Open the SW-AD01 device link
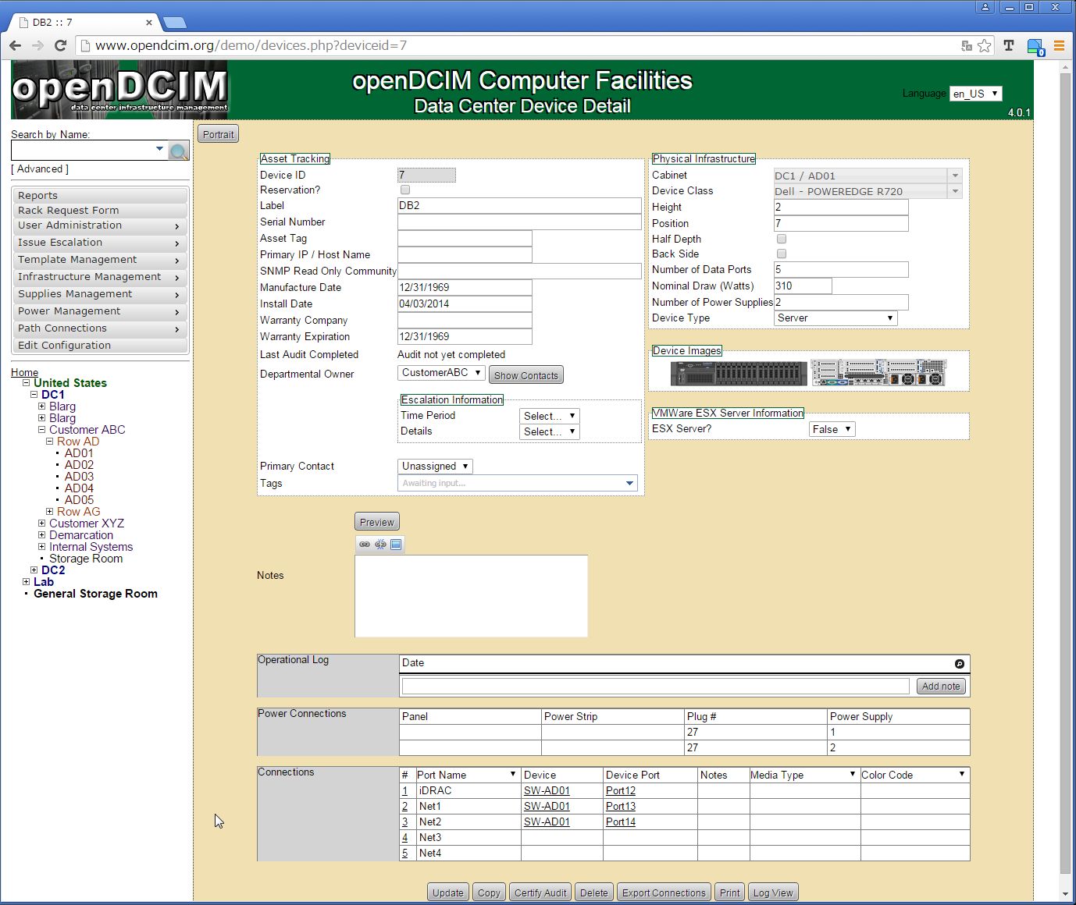The height and width of the screenshot is (905, 1076). point(546,790)
